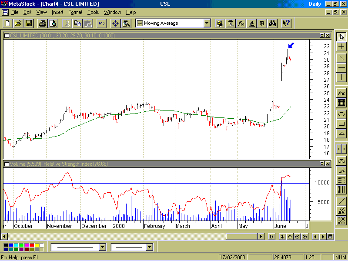Select the concentric arcs tool
The width and height of the screenshot is (348, 261).
click(341, 161)
